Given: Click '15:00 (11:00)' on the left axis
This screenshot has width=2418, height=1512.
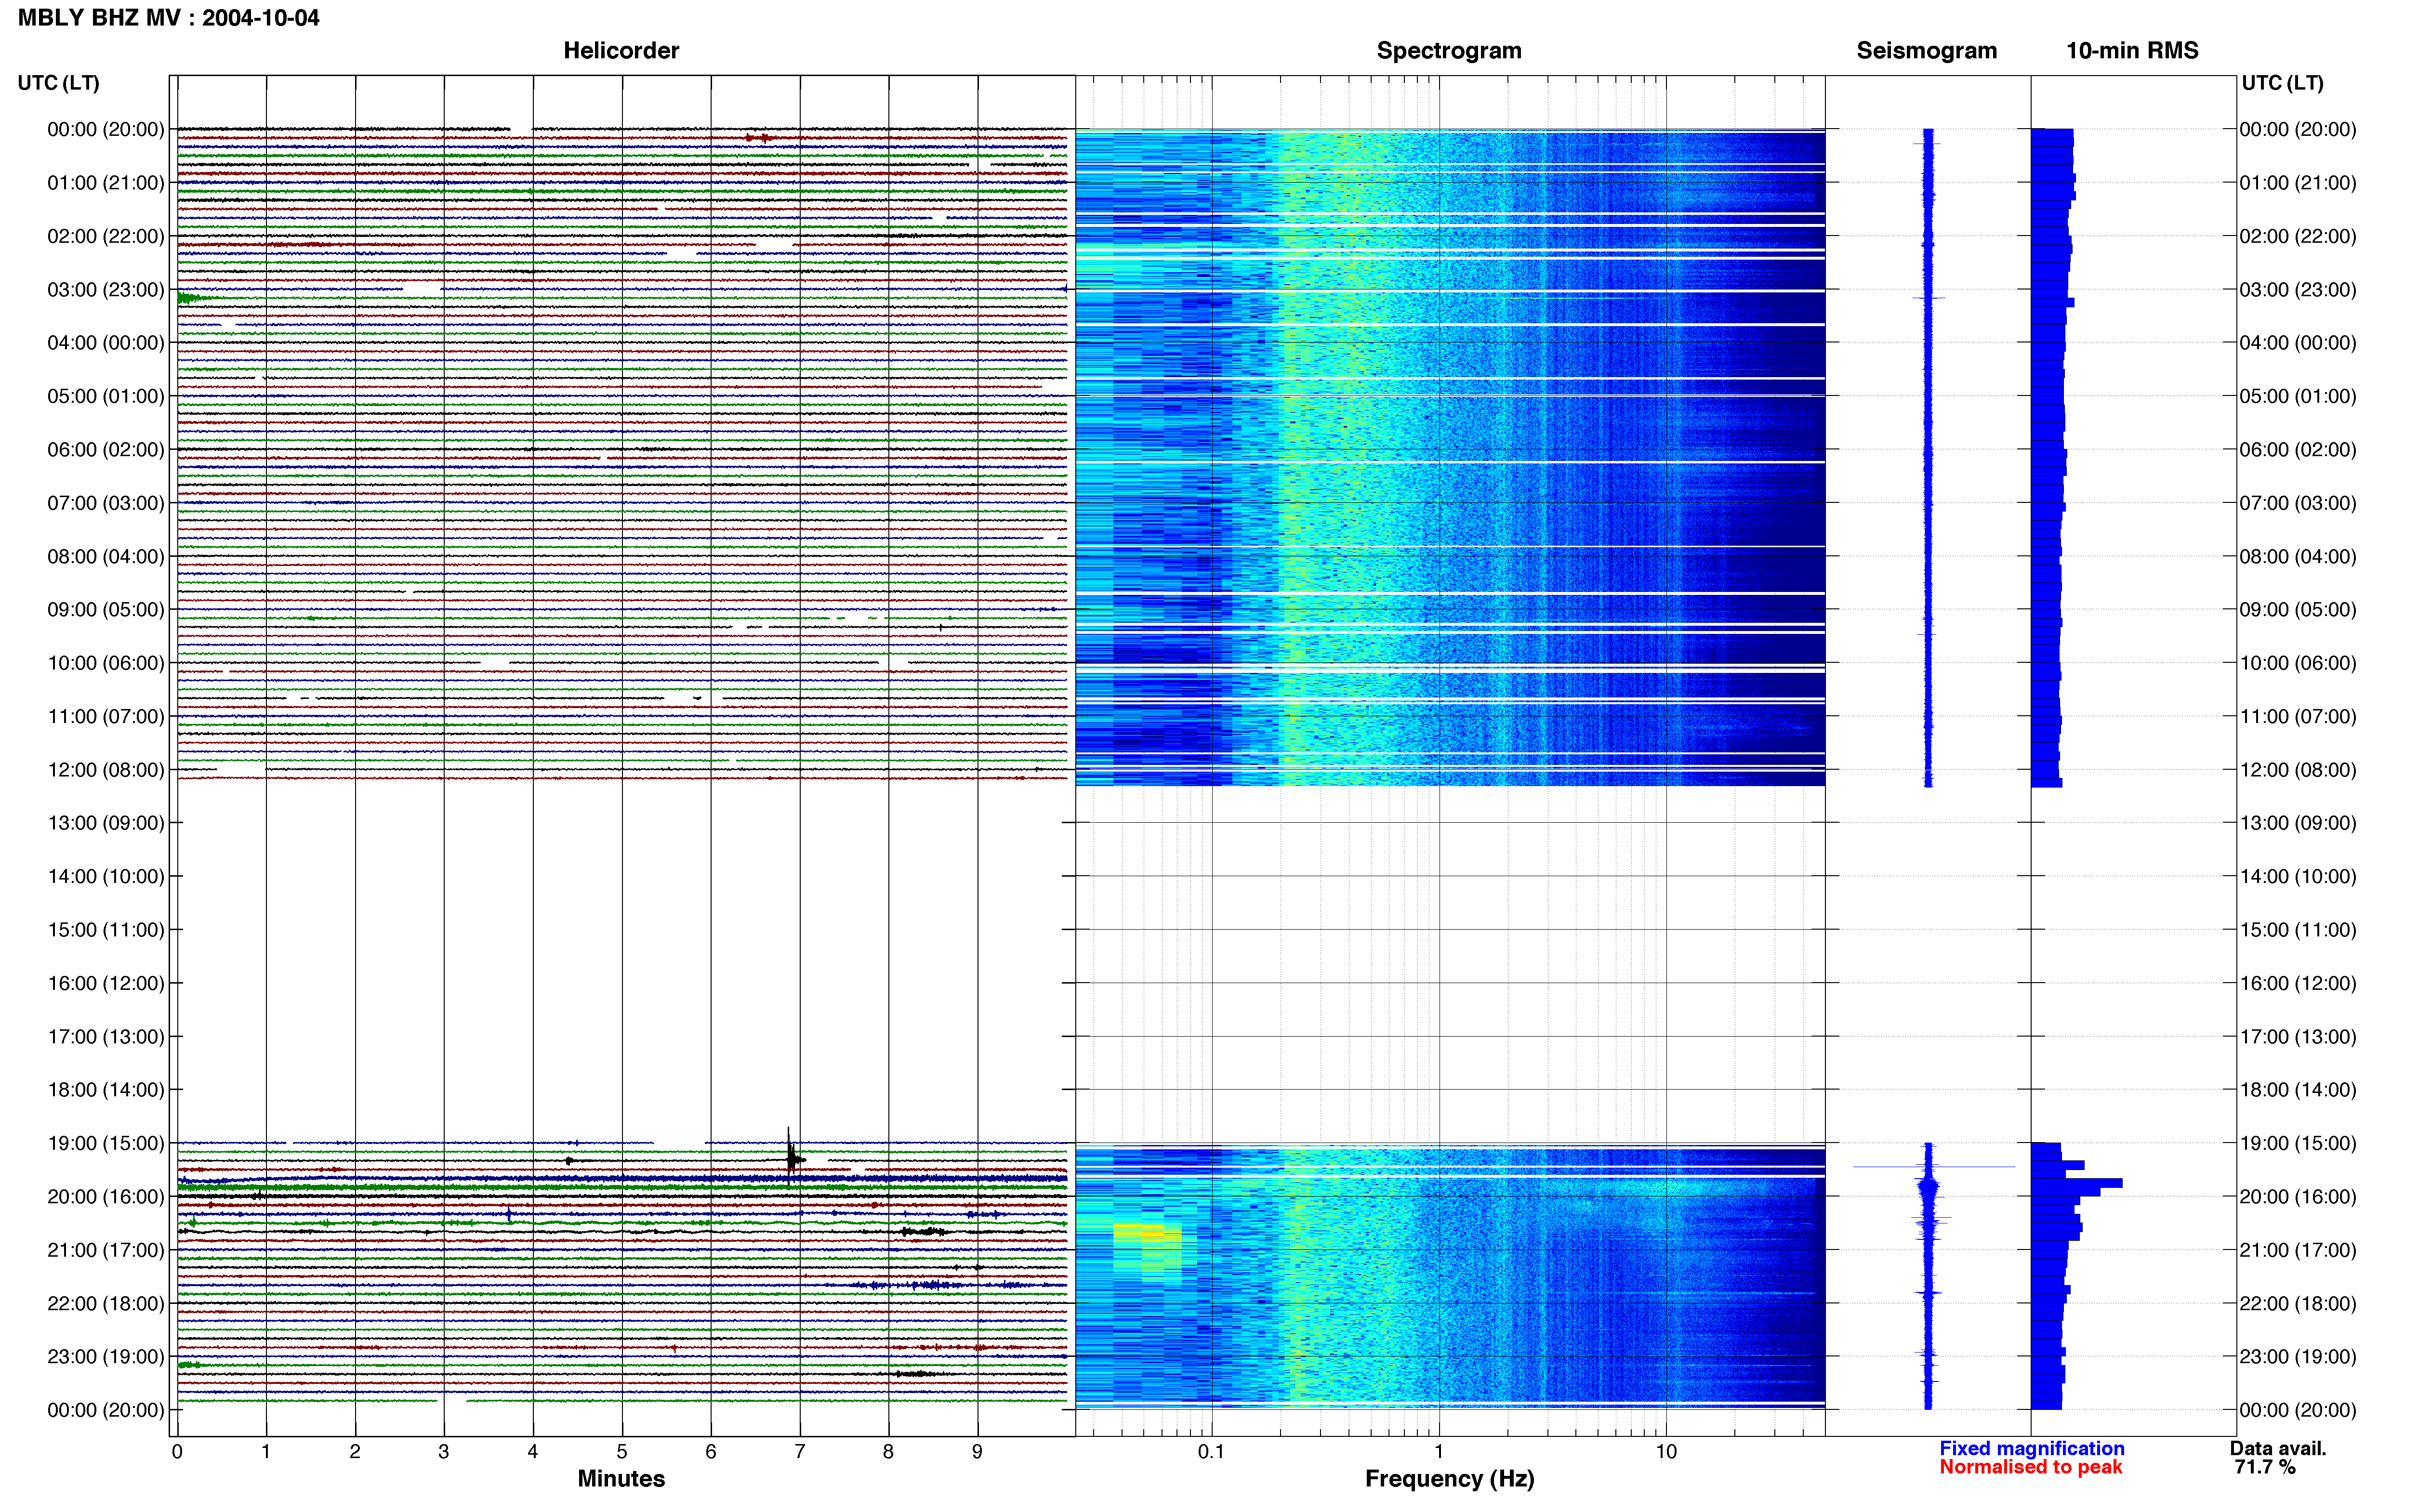Looking at the screenshot, I should tap(106, 930).
